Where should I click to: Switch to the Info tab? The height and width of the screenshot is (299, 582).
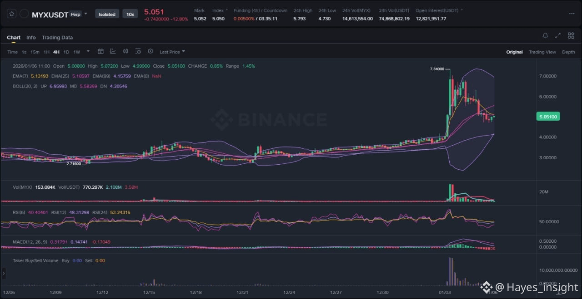pos(31,38)
